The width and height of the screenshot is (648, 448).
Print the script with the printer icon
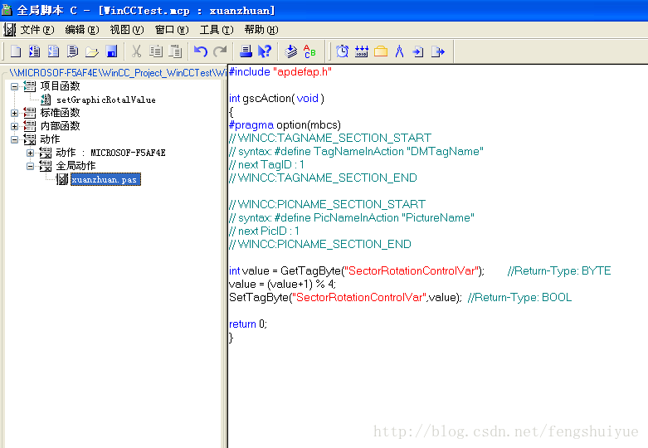[x=246, y=51]
